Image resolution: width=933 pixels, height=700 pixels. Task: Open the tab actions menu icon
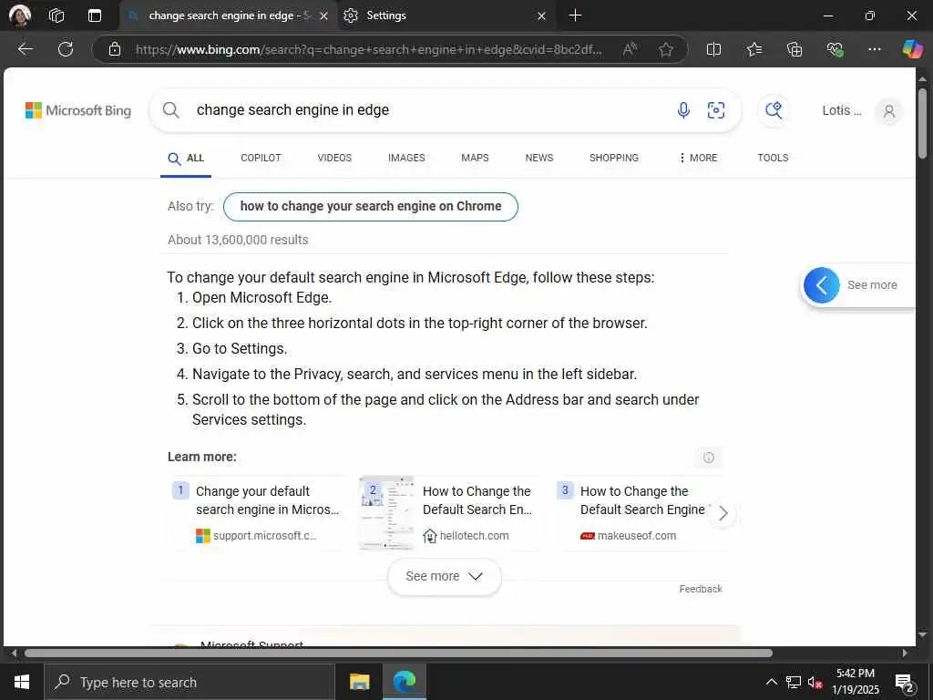click(x=95, y=15)
